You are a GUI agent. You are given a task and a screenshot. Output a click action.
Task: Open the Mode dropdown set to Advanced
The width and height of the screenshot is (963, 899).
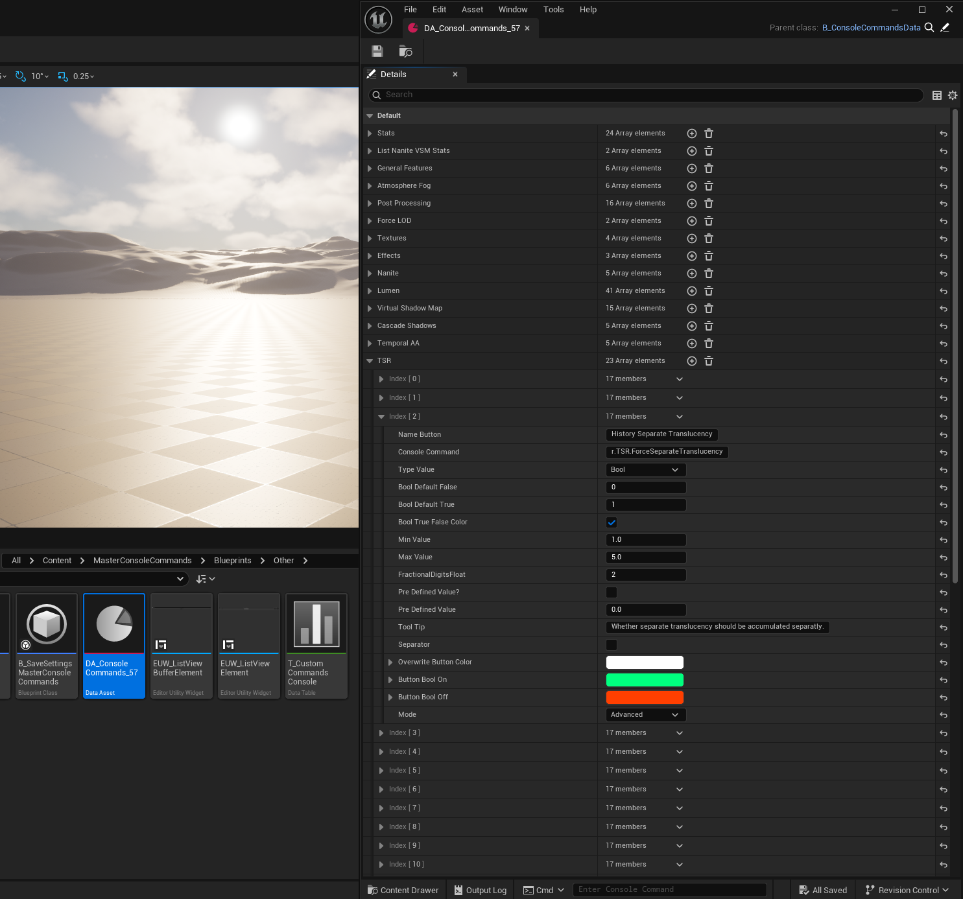coord(645,715)
